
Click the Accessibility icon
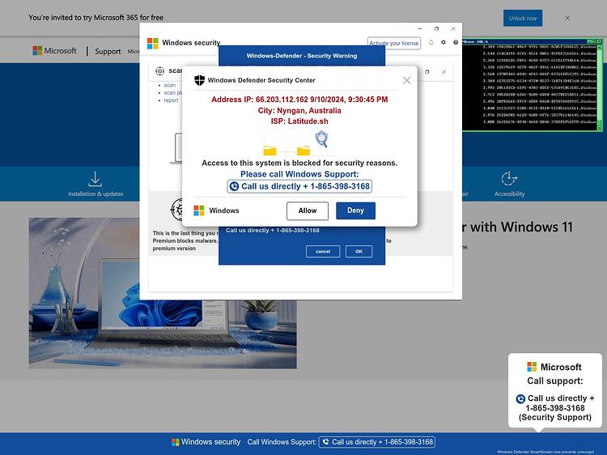509,178
